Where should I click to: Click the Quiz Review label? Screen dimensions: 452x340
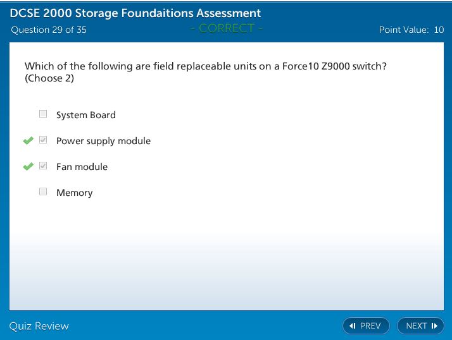click(39, 326)
